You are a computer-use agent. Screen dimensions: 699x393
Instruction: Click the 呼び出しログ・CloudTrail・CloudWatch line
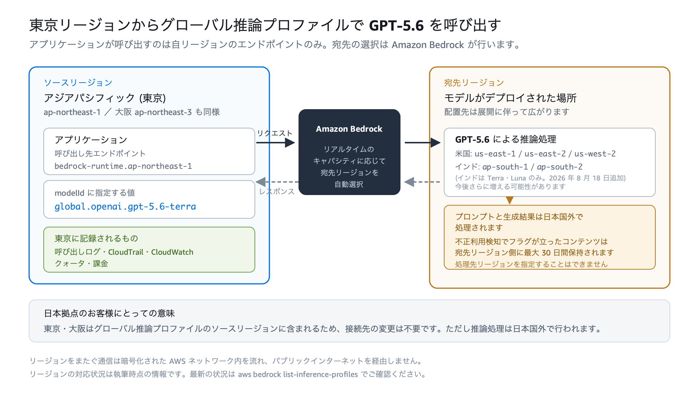pos(124,252)
